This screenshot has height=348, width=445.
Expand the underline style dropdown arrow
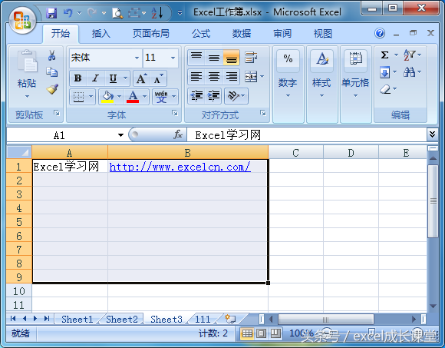click(125, 78)
